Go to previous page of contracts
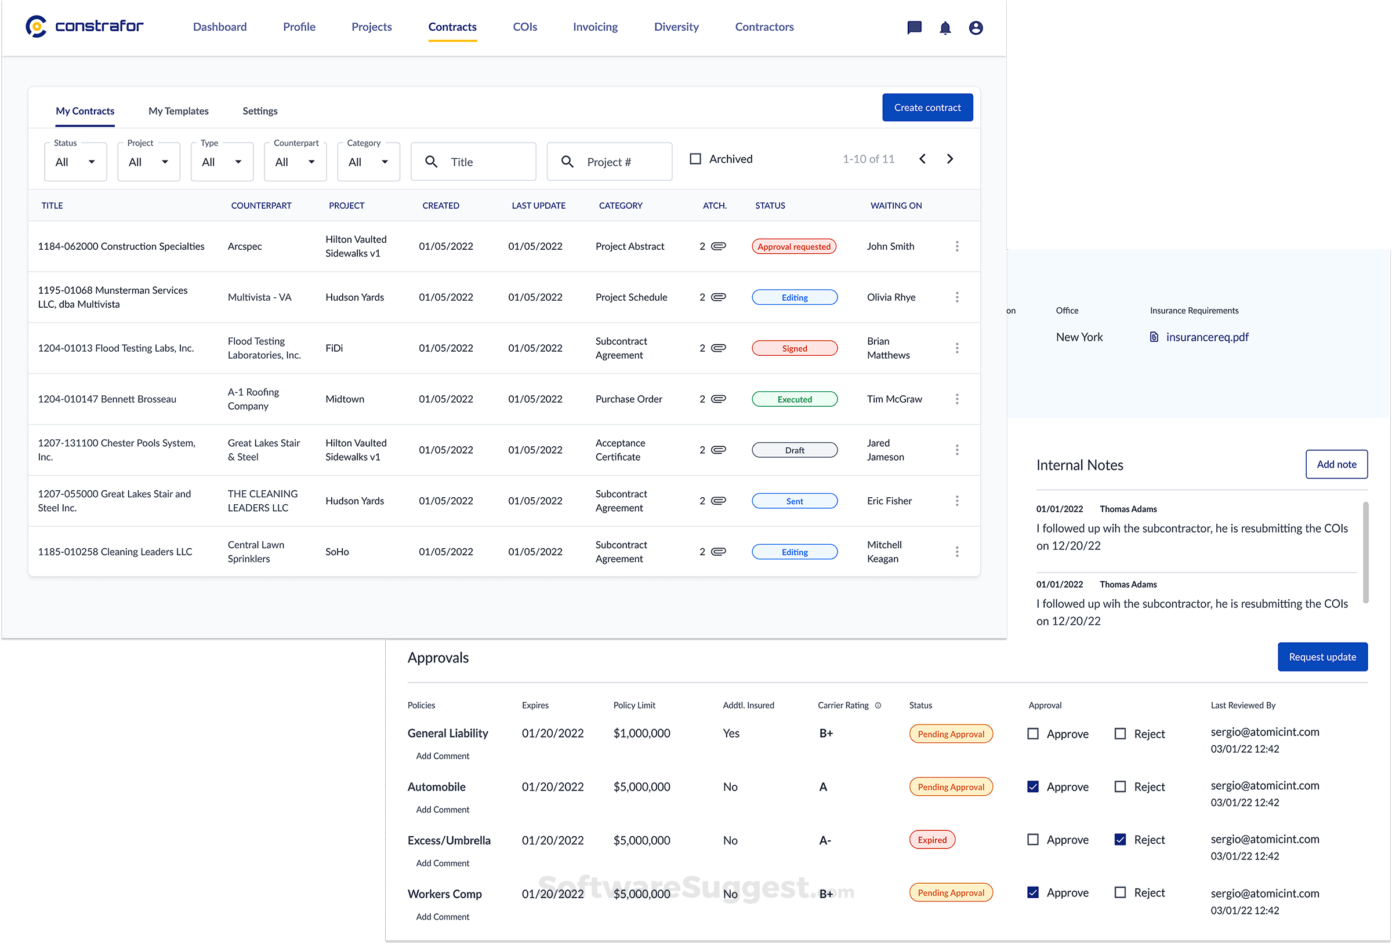 click(922, 159)
